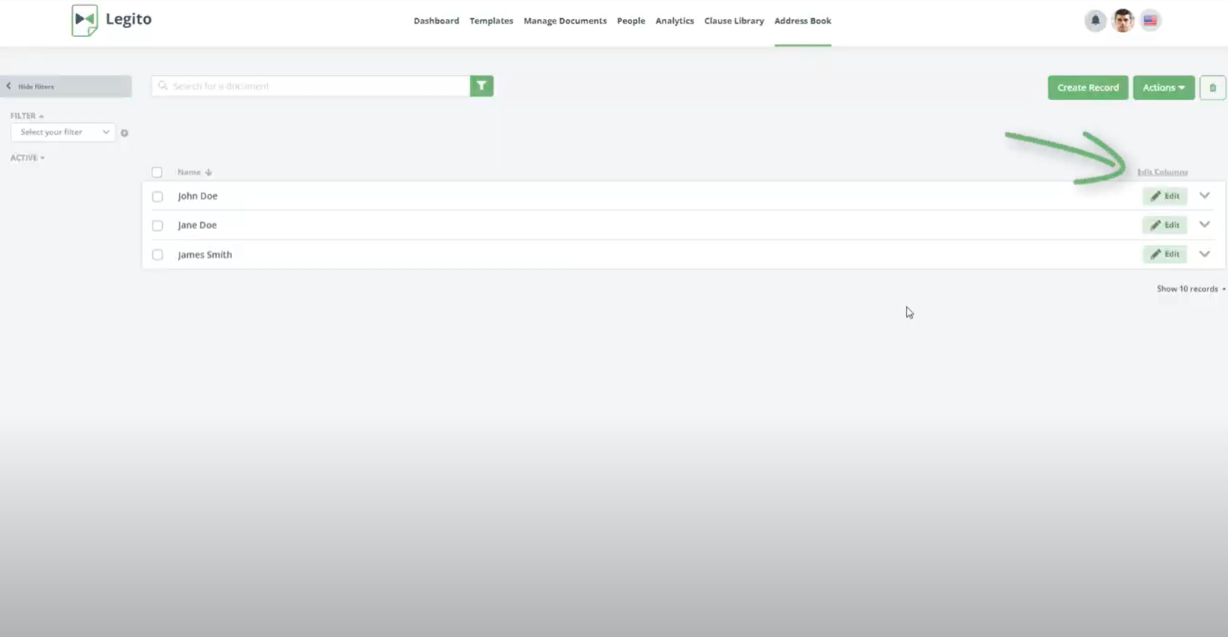Select the Jane Doe record checkbox
1228x637 pixels.
tap(158, 225)
